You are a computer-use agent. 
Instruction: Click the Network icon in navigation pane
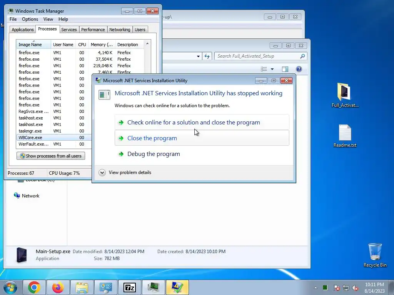[17, 196]
